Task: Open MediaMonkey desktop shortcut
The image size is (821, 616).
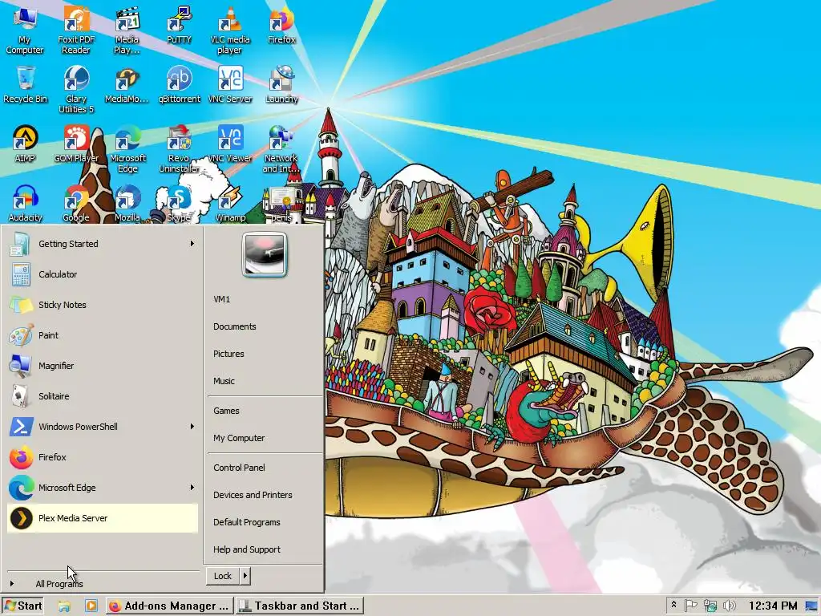Action: (127, 84)
